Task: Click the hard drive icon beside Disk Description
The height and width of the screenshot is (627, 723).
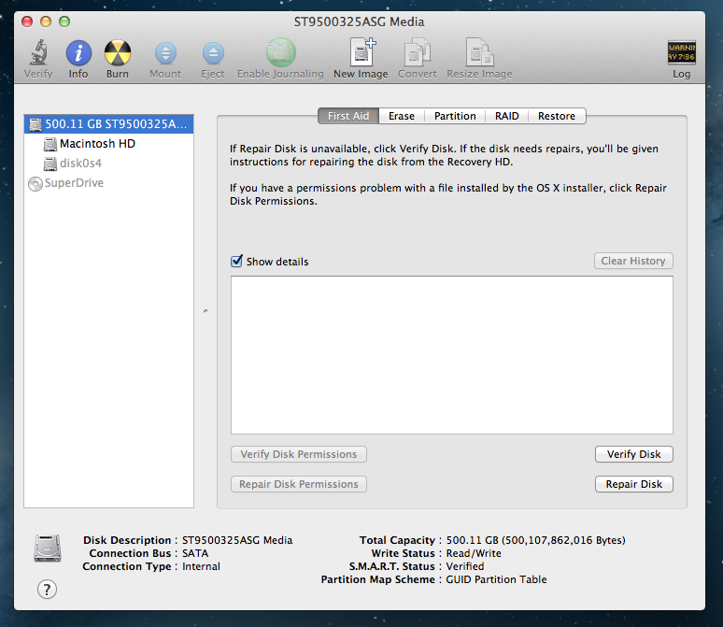Action: click(x=48, y=549)
